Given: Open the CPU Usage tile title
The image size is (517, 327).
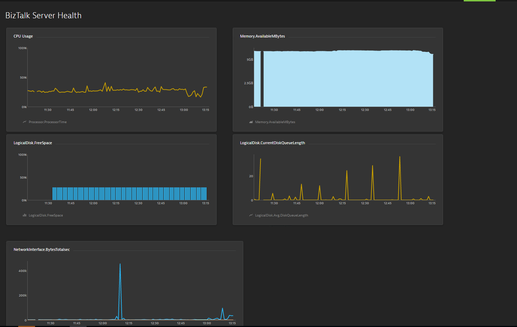Looking at the screenshot, I should click(23, 36).
